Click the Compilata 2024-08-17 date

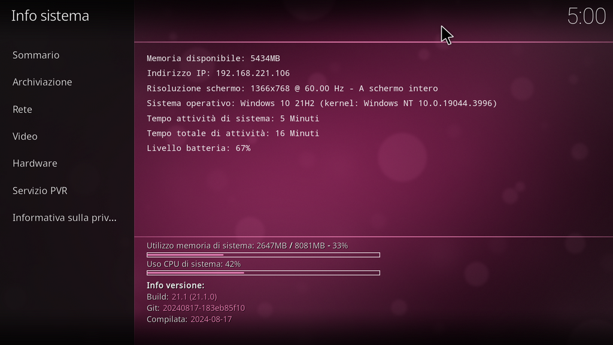pos(211,319)
